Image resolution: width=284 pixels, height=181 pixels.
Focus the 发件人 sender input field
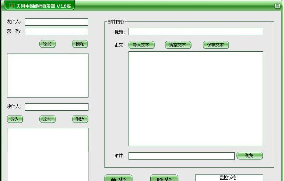[x=56, y=22]
